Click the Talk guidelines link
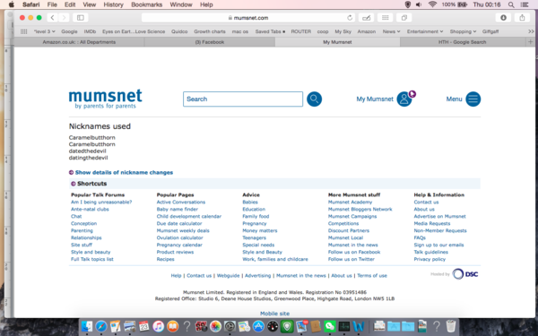Screen dimensions: 538x336 [431, 252]
